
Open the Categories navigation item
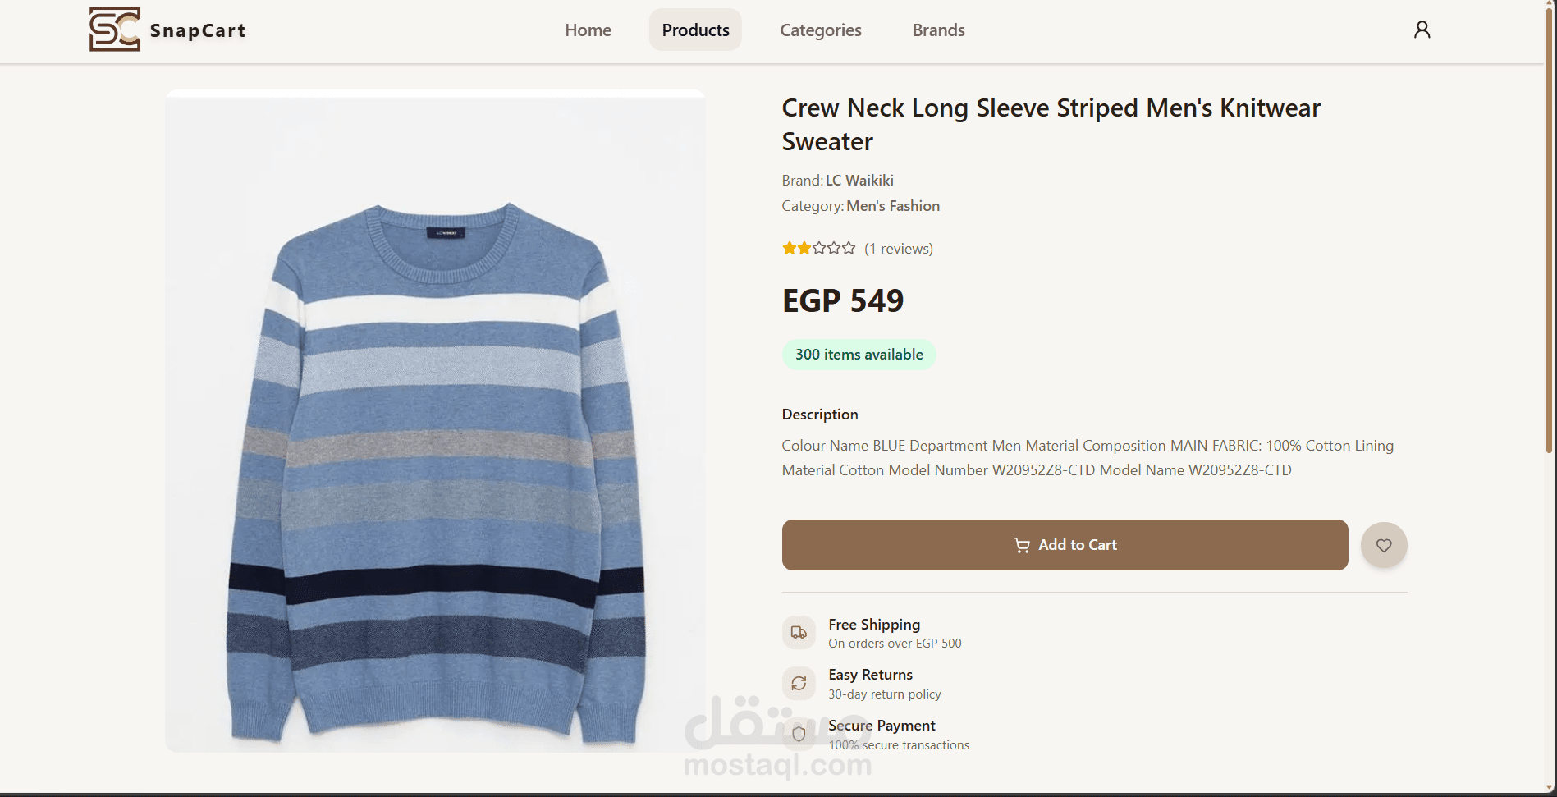(820, 30)
